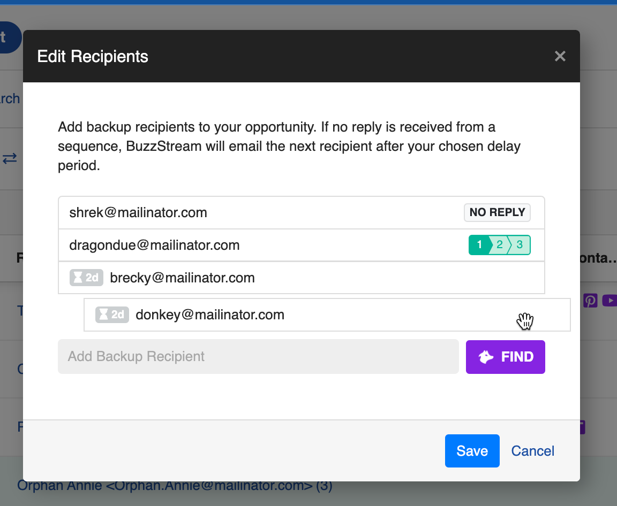Select sequence step 1 for dragondue
The image size is (617, 506).
point(480,245)
